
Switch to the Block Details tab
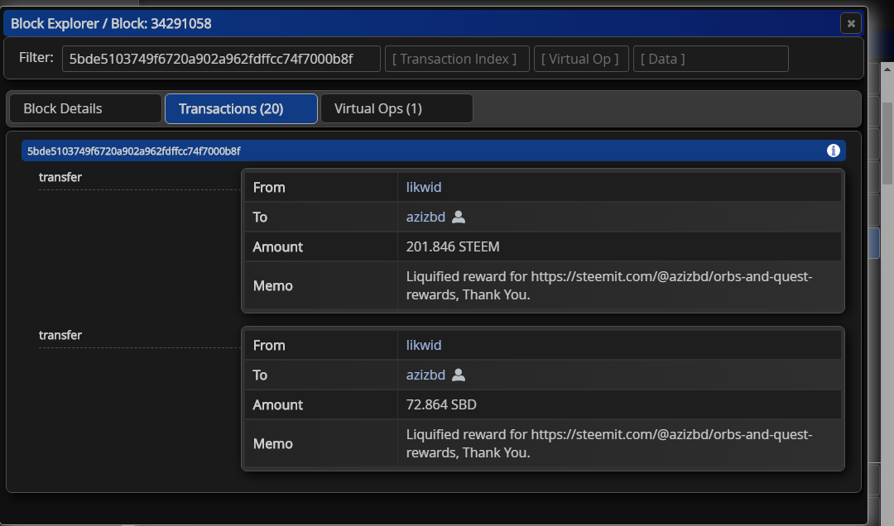point(85,108)
